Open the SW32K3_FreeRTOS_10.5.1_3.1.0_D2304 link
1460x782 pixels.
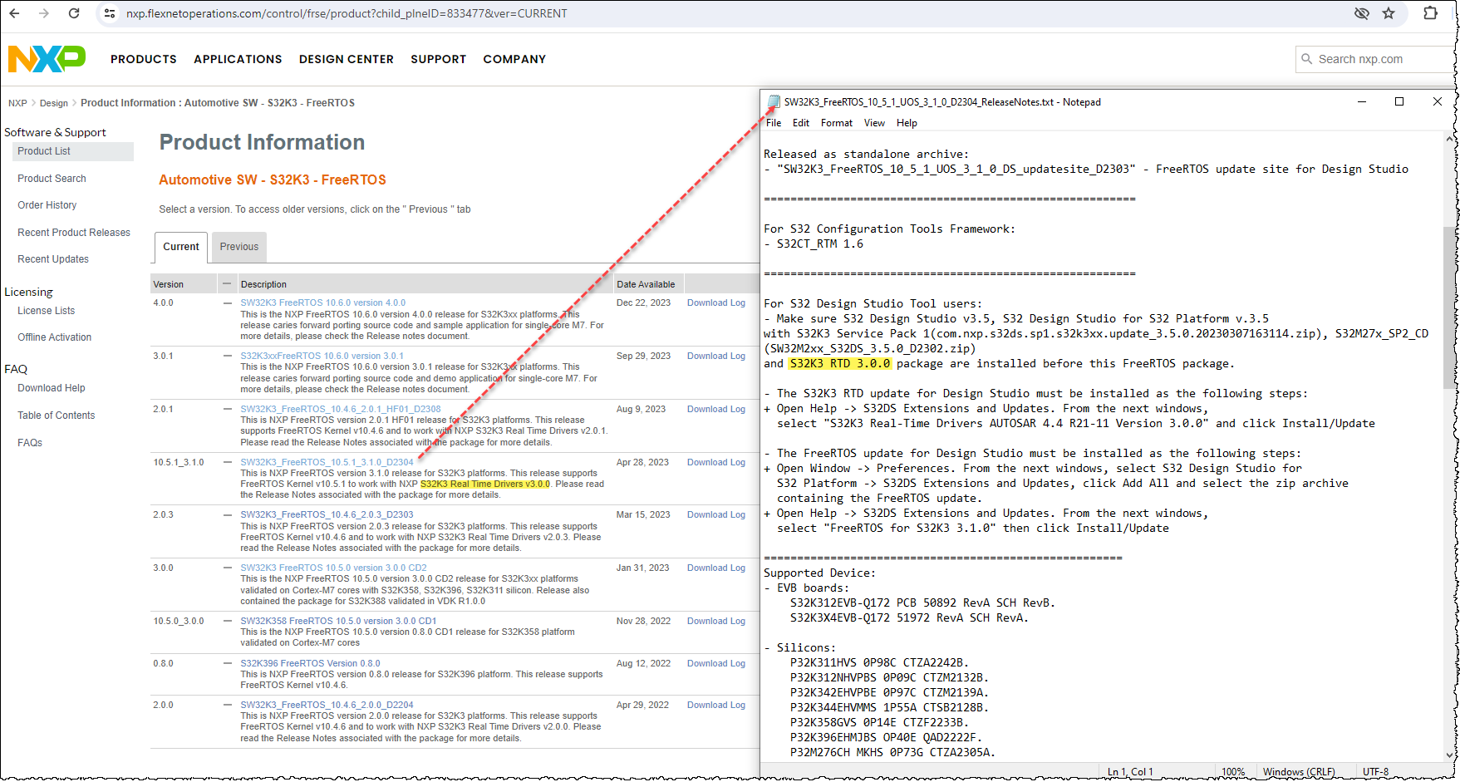327,462
